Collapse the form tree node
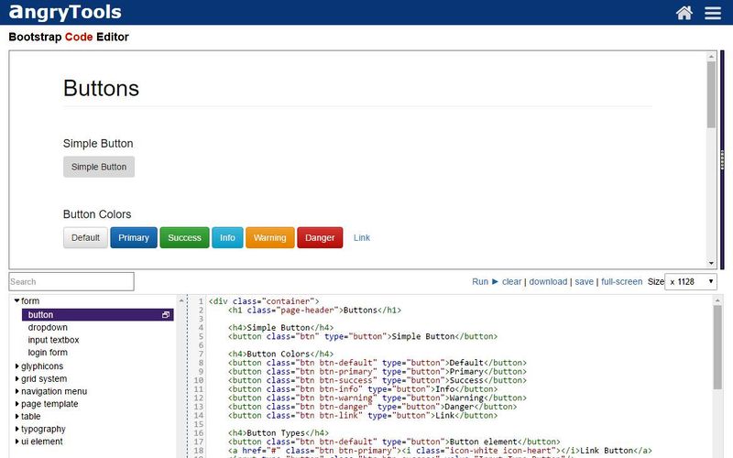This screenshot has height=458, width=733. click(x=16, y=301)
